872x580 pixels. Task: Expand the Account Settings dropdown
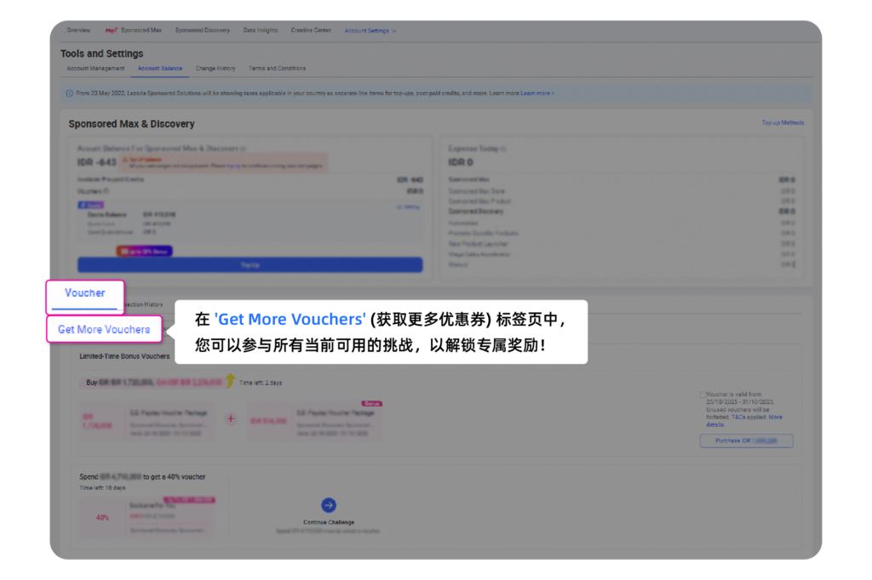click(x=370, y=31)
